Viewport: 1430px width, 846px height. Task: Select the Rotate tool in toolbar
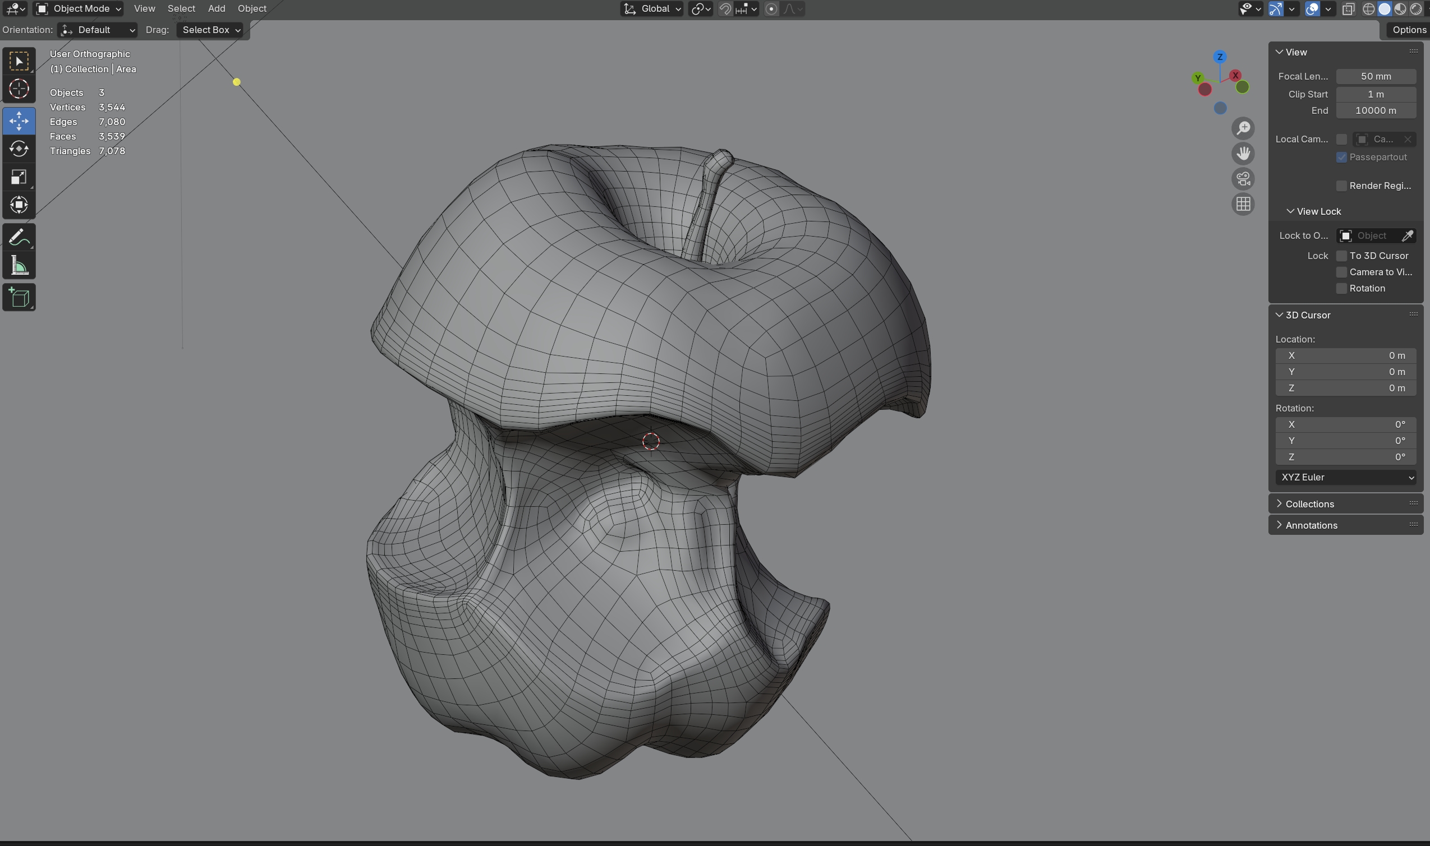[x=19, y=149]
